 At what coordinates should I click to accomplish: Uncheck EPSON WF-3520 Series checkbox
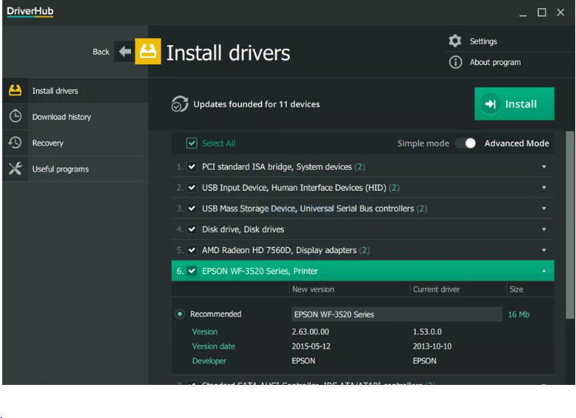(192, 271)
